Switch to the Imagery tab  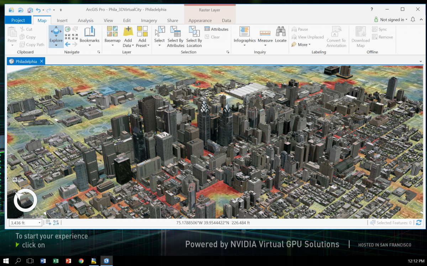coord(149,20)
